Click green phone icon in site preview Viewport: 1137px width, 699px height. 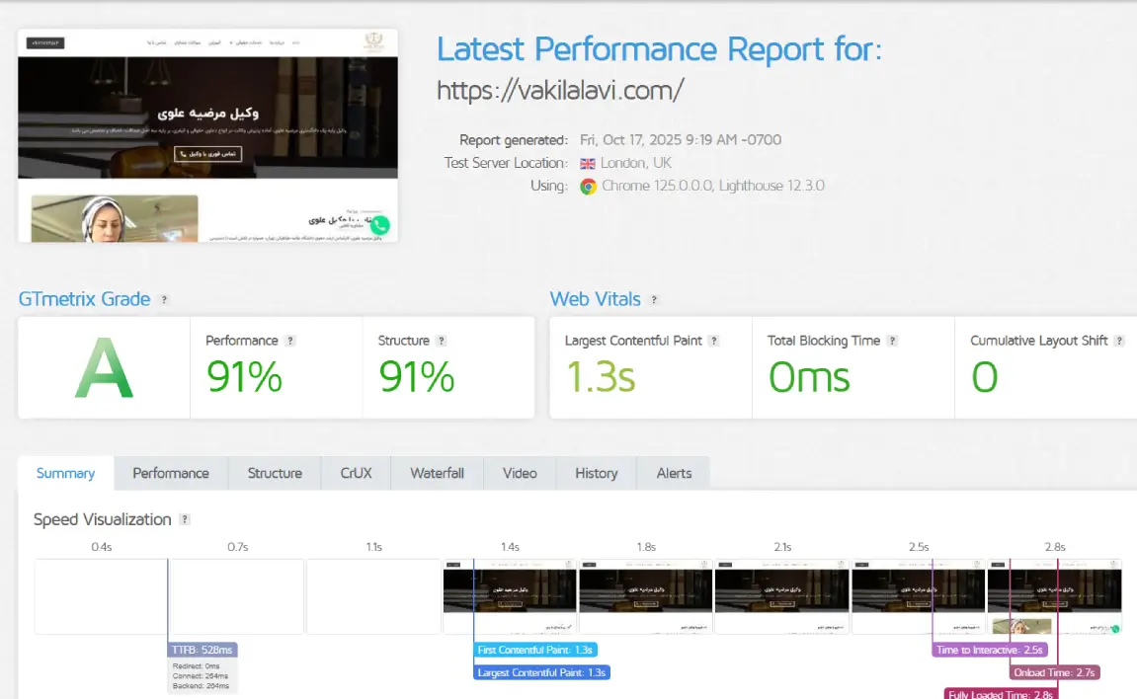[380, 225]
